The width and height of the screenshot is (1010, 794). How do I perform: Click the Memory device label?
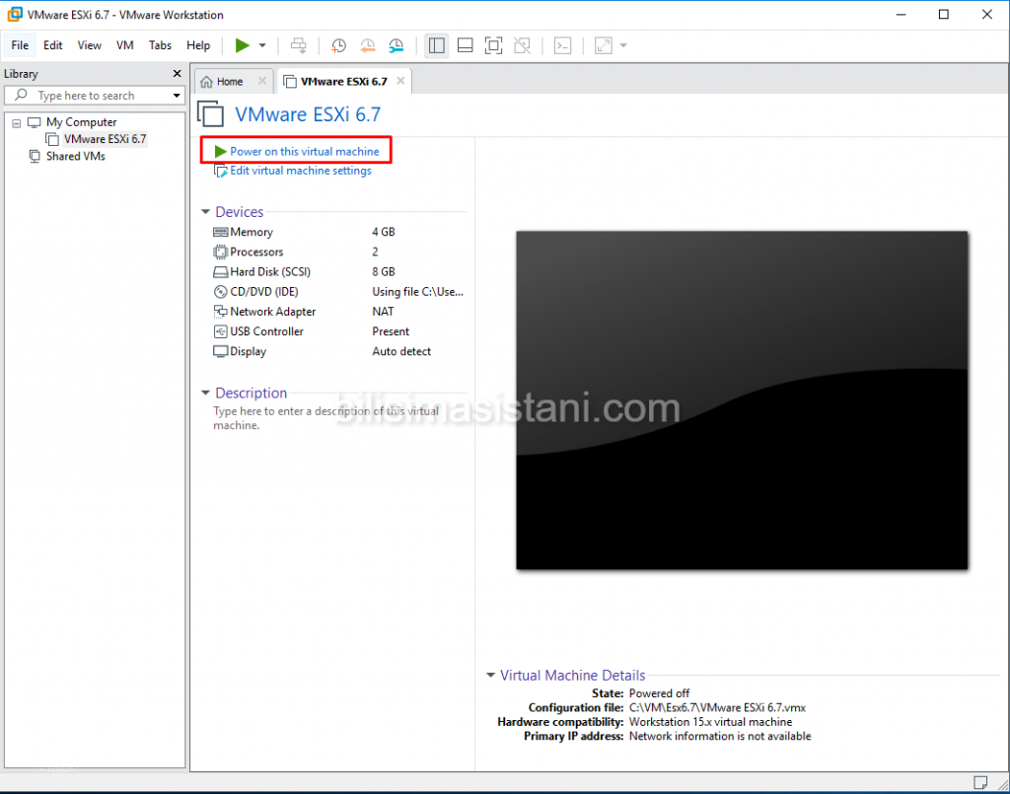coord(252,232)
